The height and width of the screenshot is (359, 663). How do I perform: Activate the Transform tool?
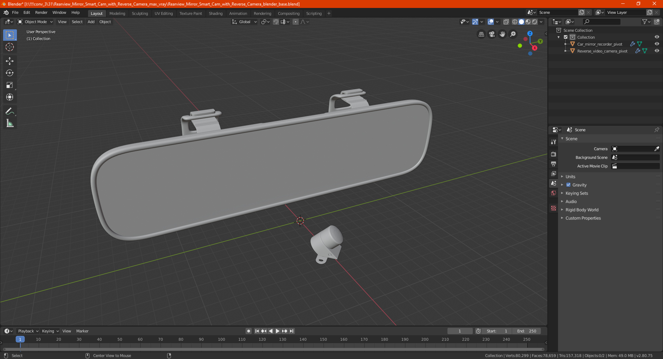10,97
